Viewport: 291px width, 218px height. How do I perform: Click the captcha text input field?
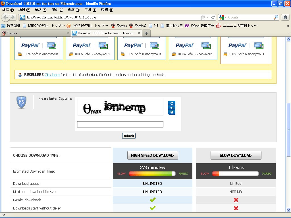click(120, 124)
